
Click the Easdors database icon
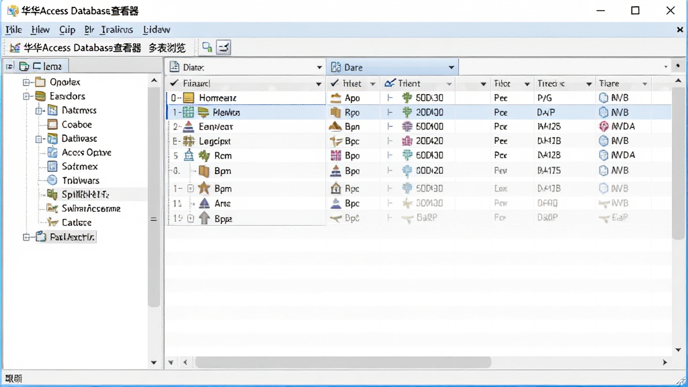40,96
